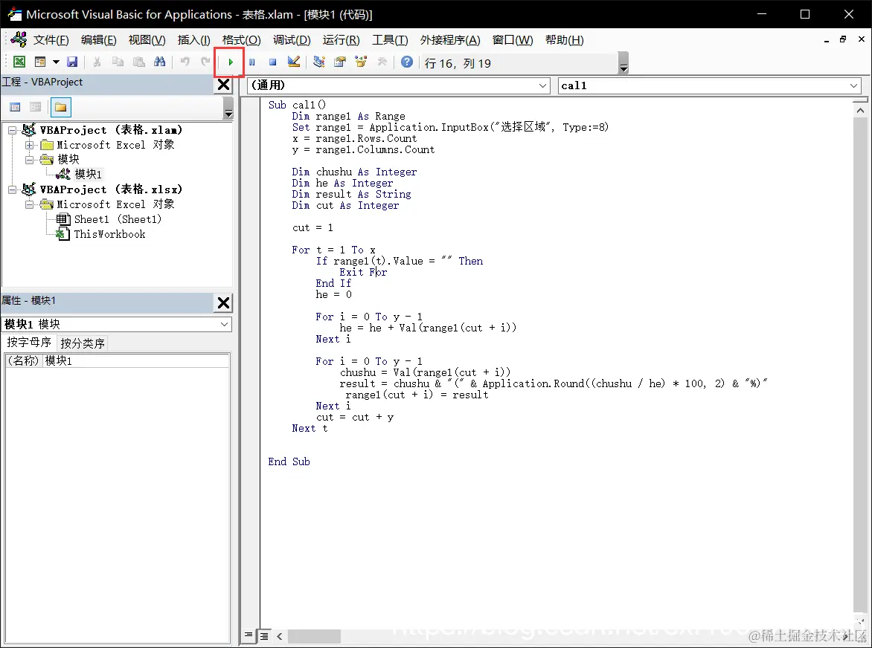Viewport: 872px width, 648px height.
Task: Restore the inner code window
Action: [x=843, y=39]
